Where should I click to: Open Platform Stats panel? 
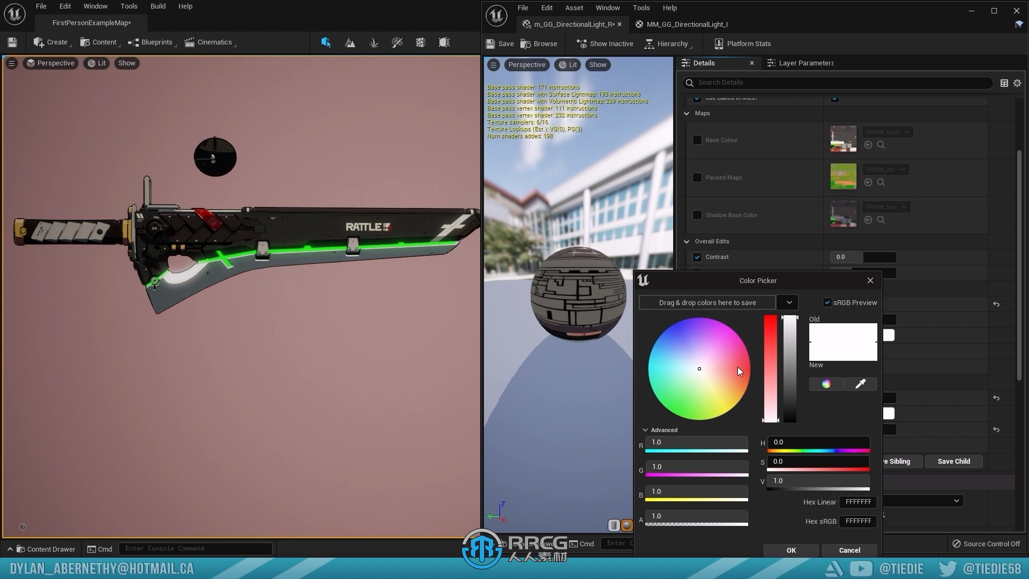pos(743,44)
